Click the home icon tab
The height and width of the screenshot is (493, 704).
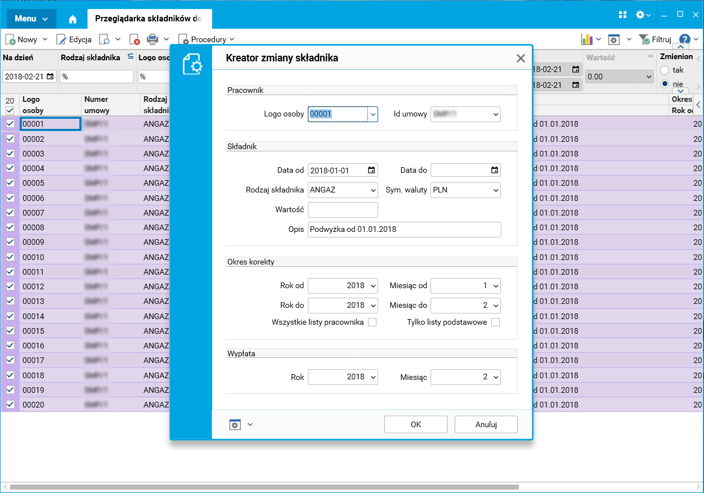[x=73, y=19]
